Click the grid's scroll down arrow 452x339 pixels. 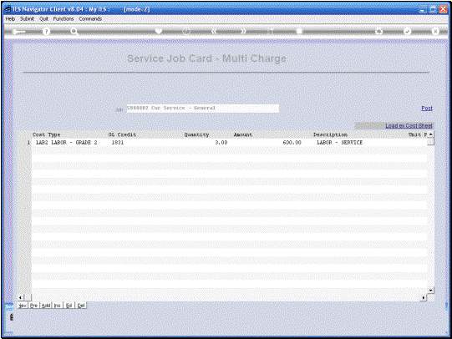[x=430, y=291]
